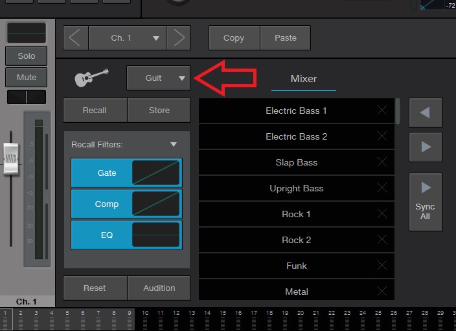
Task: Click the left-pointing triangle transfer button
Action: click(x=426, y=112)
